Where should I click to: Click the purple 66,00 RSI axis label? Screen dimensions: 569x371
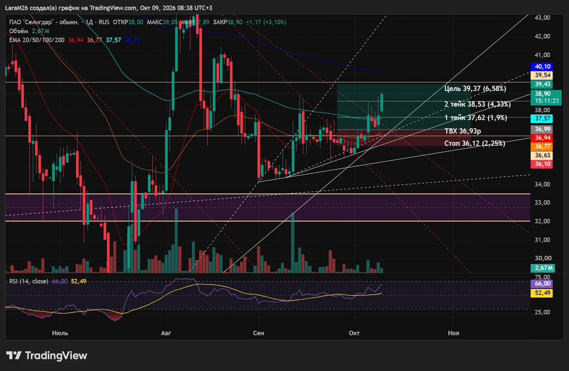pos(542,284)
